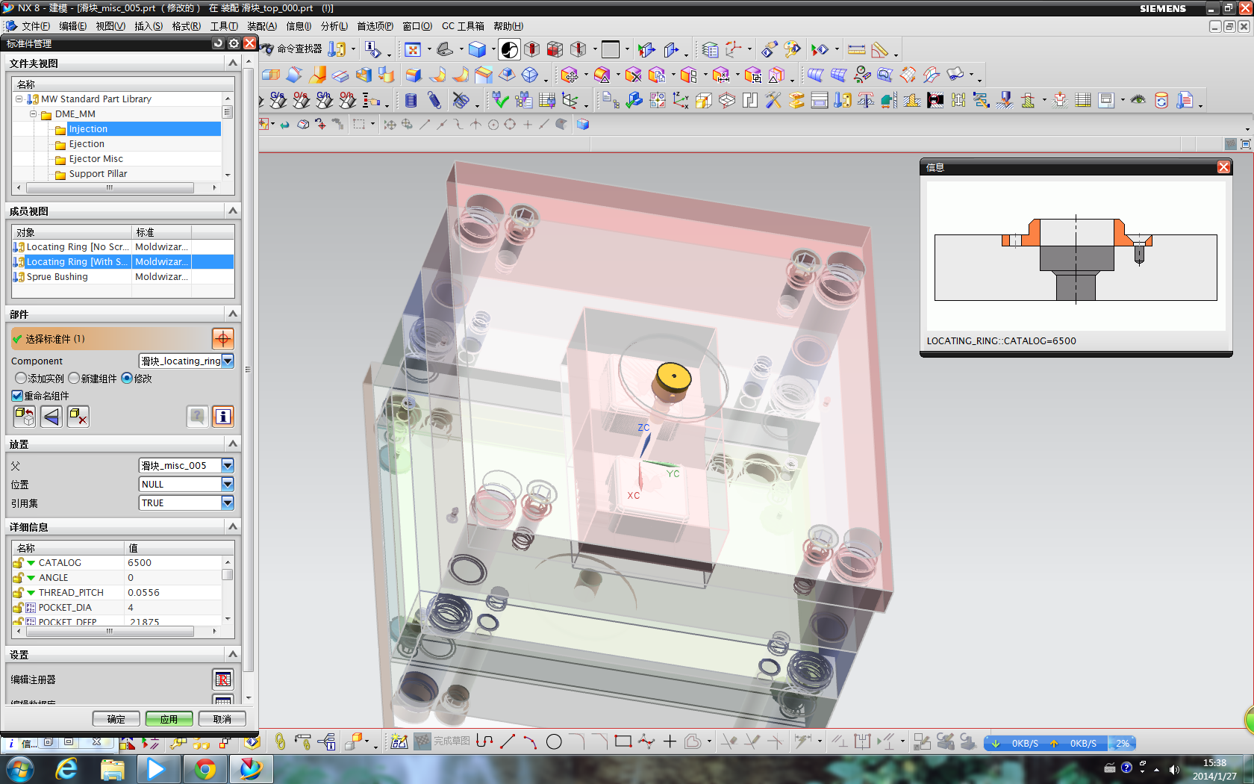Click the rectangle sketch tool in bottom toolbar
The height and width of the screenshot is (784, 1254).
point(623,741)
